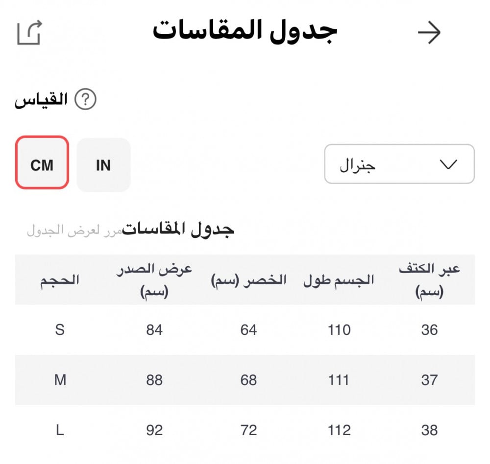Select the L size row
Screen dimensions: 490x464
click(60, 430)
